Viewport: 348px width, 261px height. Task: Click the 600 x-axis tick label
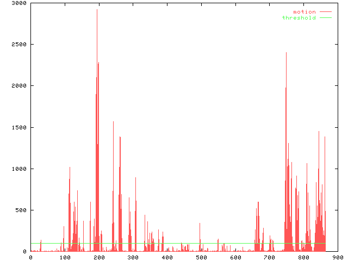tap(235, 257)
